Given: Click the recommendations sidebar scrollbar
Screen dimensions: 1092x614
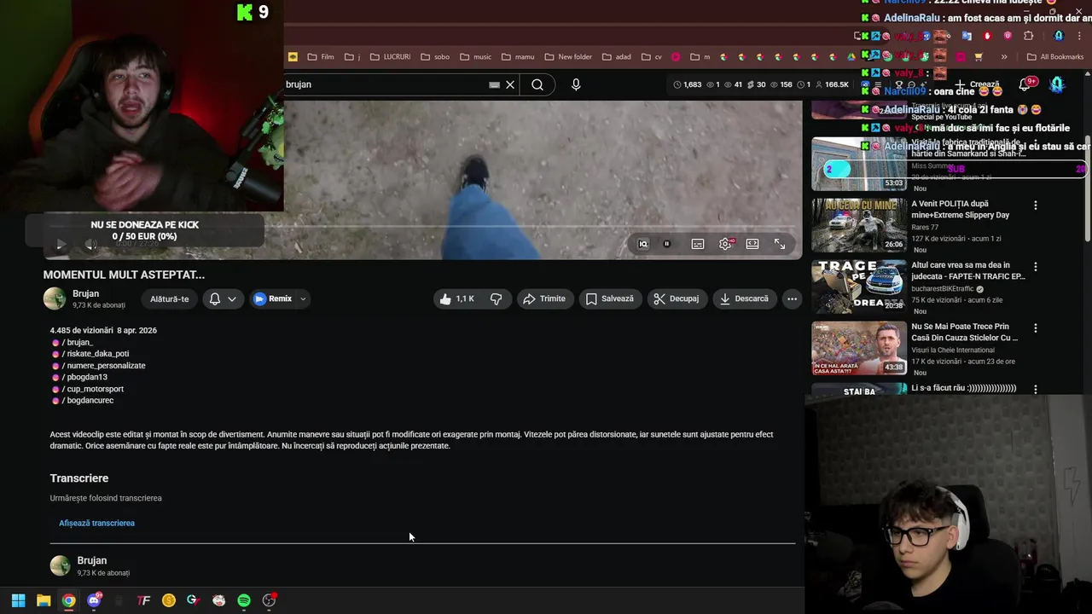Looking at the screenshot, I should coord(1088,188).
